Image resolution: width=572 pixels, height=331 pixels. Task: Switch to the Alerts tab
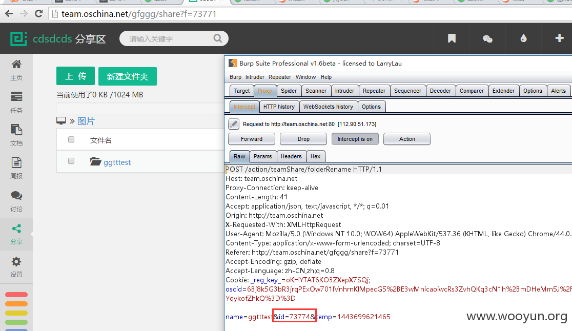tap(558, 91)
